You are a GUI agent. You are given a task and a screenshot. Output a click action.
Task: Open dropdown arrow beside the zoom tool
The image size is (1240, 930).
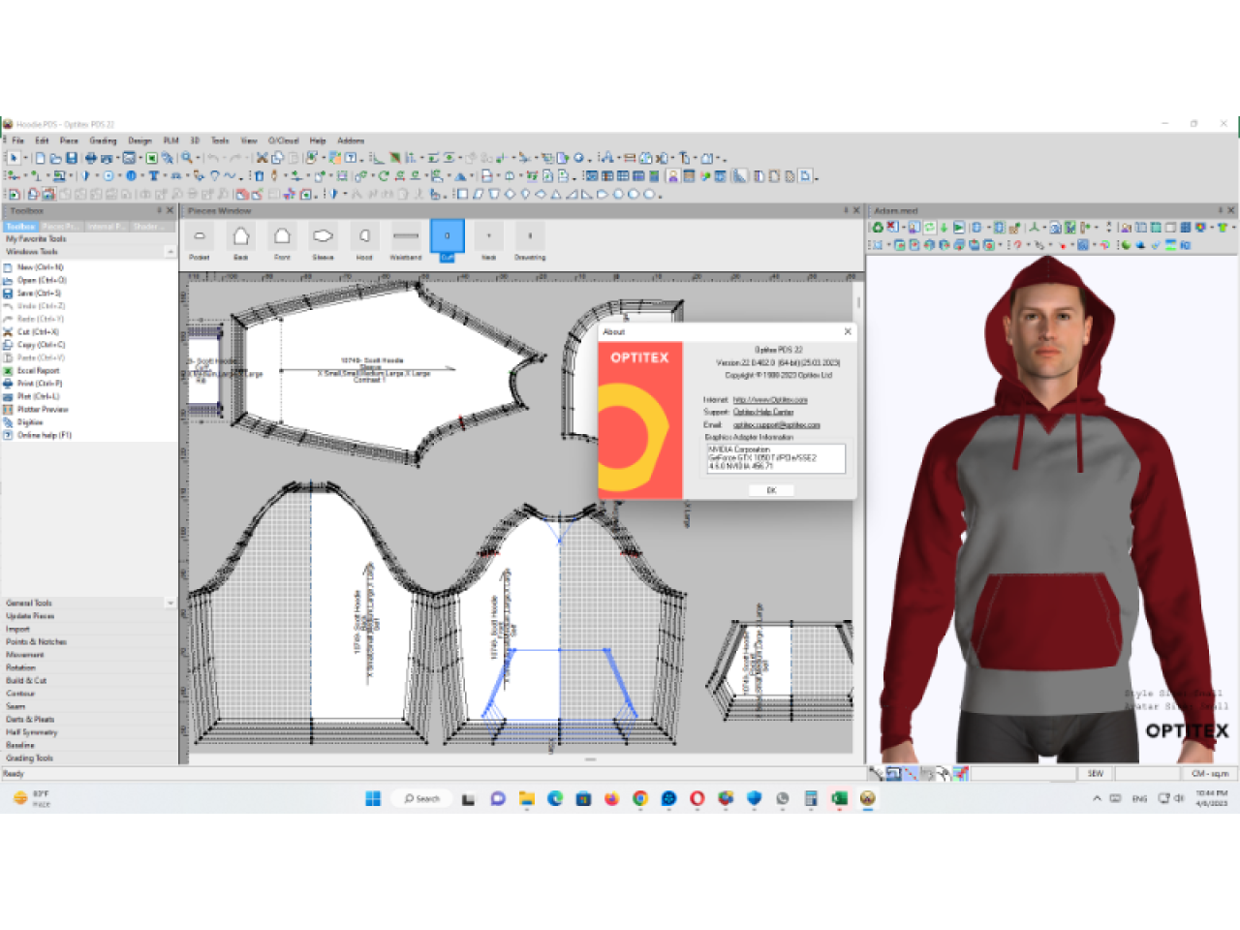click(198, 158)
